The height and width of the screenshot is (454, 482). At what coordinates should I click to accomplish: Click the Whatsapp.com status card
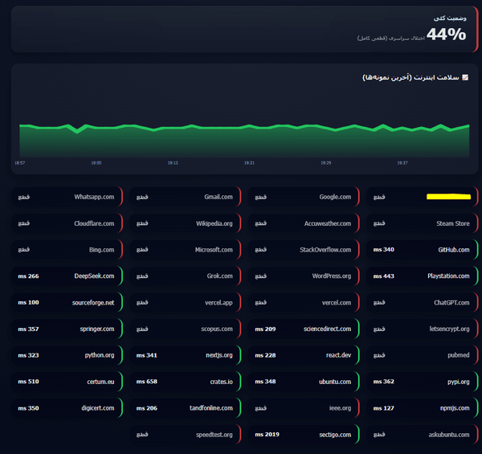click(x=67, y=197)
